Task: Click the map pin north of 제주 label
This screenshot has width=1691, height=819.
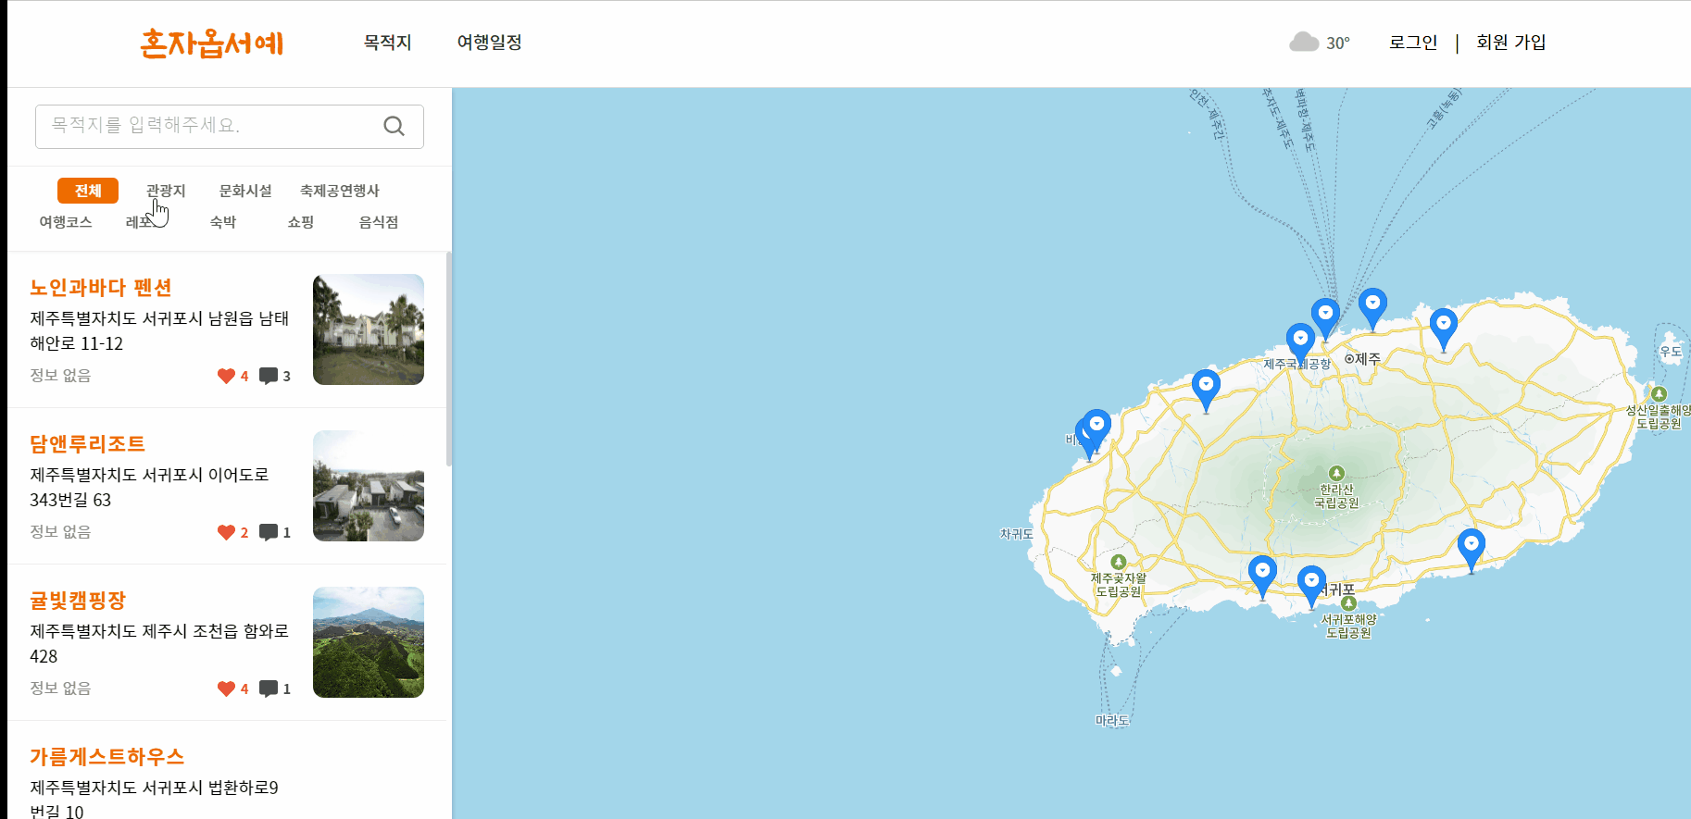Action: (1372, 309)
